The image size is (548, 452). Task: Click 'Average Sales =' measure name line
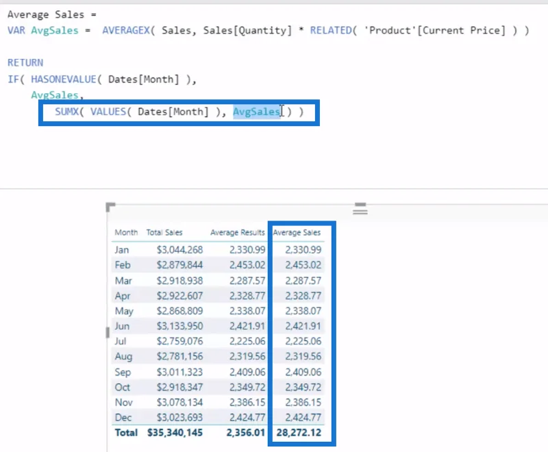click(52, 14)
